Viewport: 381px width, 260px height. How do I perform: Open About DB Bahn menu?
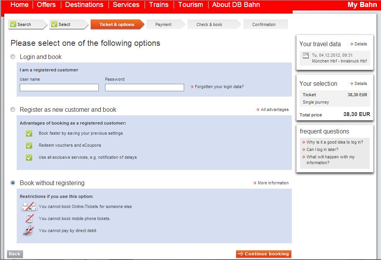point(236,5)
